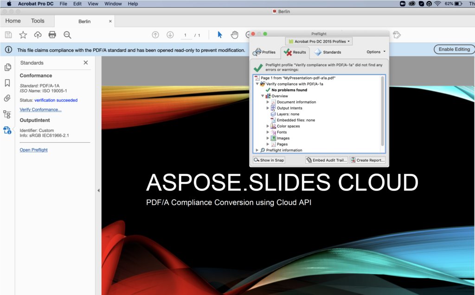The image size is (475, 295).
Task: Click the zoom out magnifier icon
Action: coord(67,35)
